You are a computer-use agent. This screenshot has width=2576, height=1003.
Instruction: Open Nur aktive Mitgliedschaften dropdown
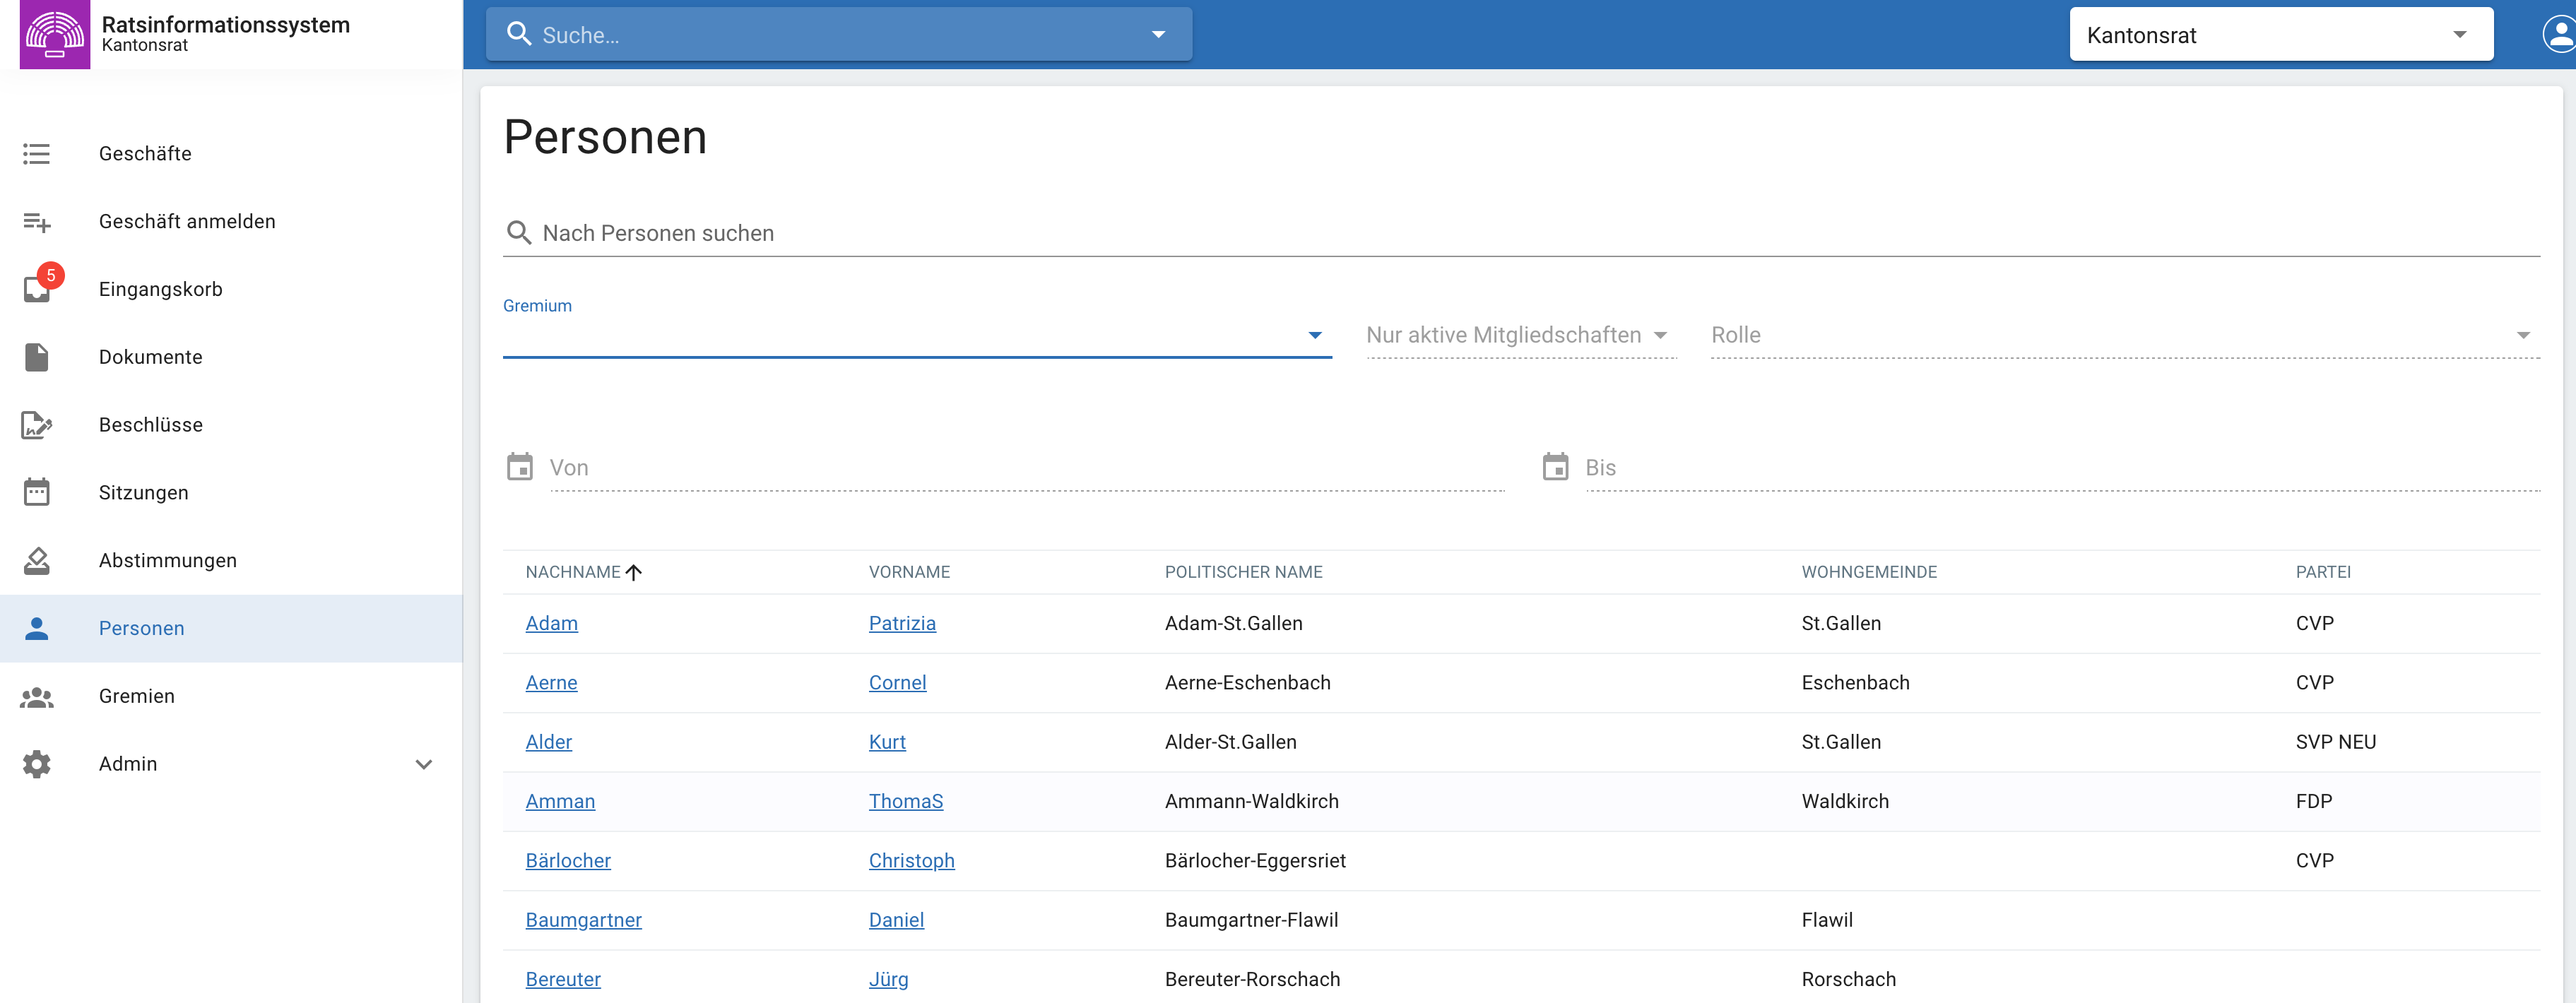point(1520,336)
